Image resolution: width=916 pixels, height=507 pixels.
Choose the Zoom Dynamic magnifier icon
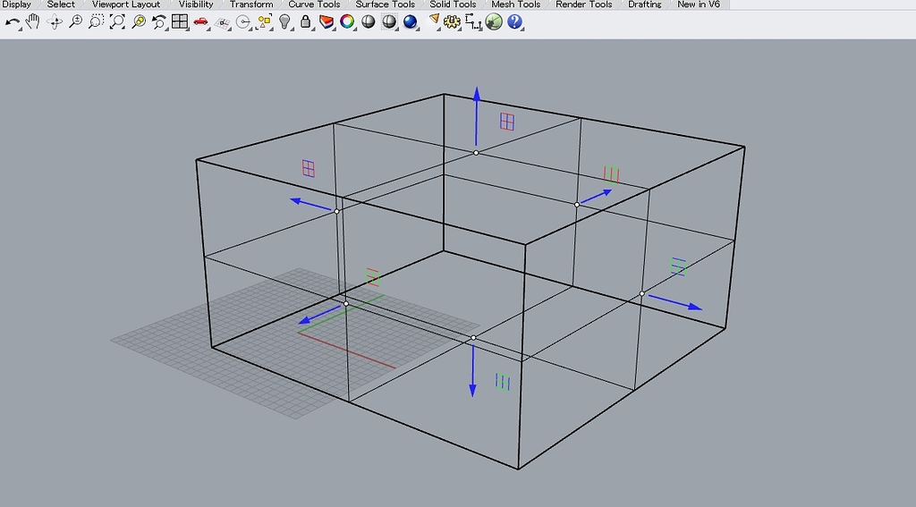pyautogui.click(x=75, y=22)
